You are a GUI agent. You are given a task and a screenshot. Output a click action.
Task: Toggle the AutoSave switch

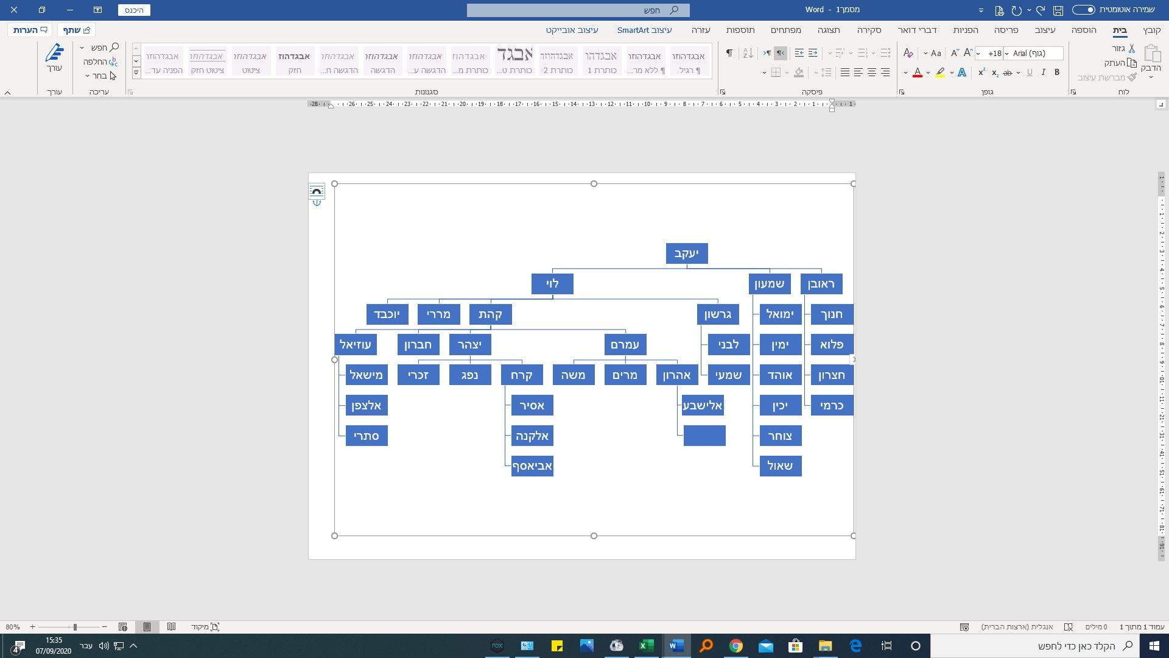pos(1084,10)
